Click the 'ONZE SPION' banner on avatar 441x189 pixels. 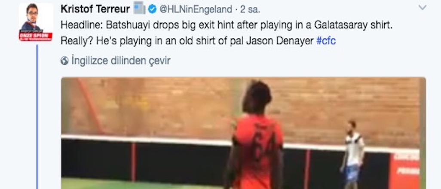36,36
